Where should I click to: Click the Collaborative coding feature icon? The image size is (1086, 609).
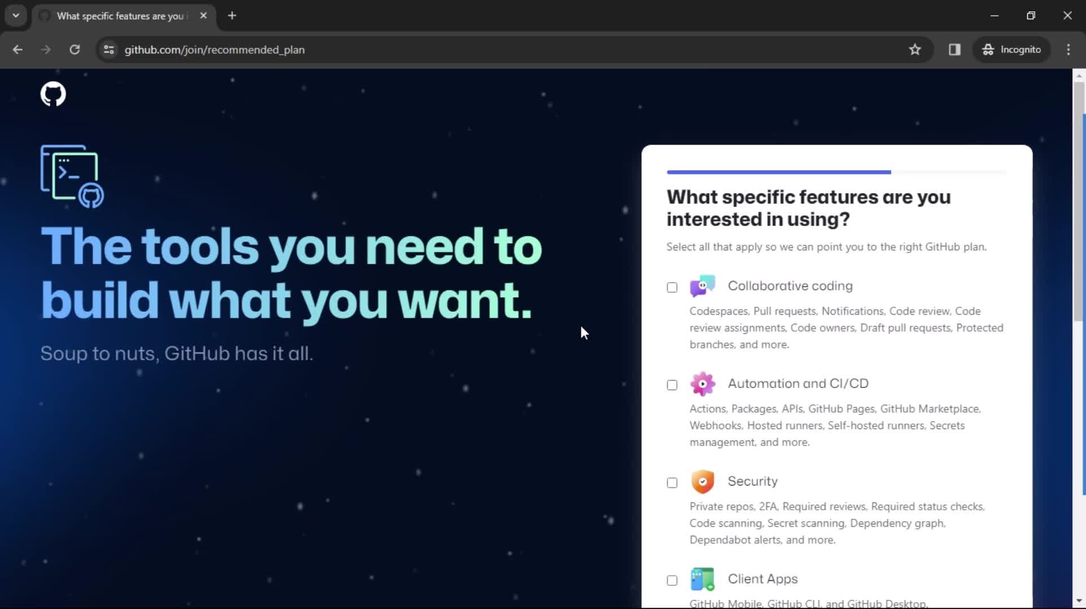pyautogui.click(x=703, y=285)
